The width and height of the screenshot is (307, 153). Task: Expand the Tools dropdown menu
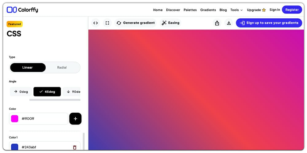coord(236,10)
